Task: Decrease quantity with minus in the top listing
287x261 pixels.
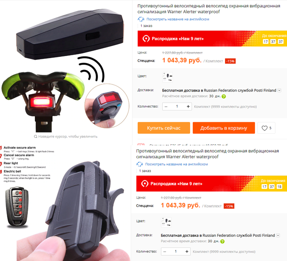Action: click(166, 106)
